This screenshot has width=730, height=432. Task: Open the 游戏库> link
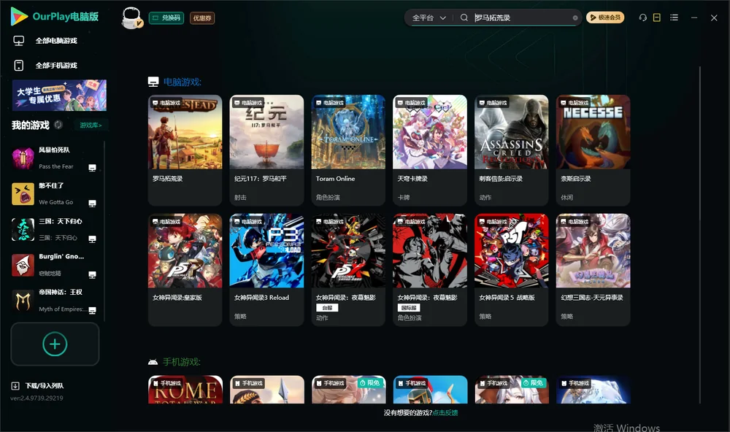(x=91, y=126)
